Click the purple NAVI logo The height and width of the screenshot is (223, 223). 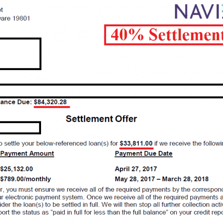(199, 12)
